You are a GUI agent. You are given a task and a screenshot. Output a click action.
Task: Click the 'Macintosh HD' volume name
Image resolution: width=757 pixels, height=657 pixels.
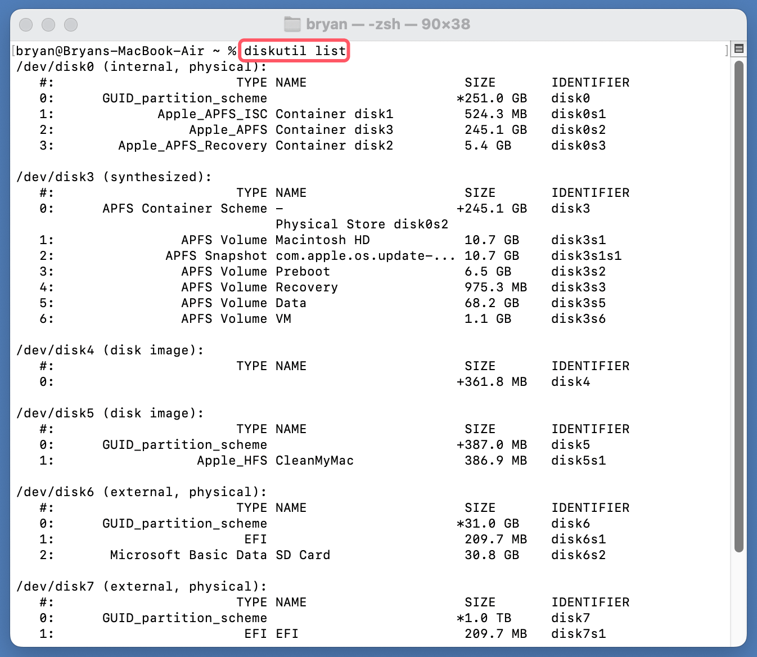click(x=322, y=240)
